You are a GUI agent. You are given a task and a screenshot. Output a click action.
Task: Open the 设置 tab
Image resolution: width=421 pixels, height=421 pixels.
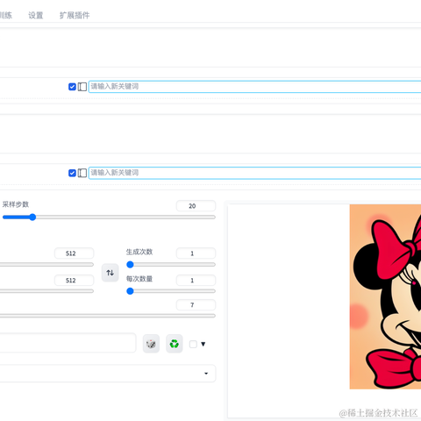coord(36,15)
